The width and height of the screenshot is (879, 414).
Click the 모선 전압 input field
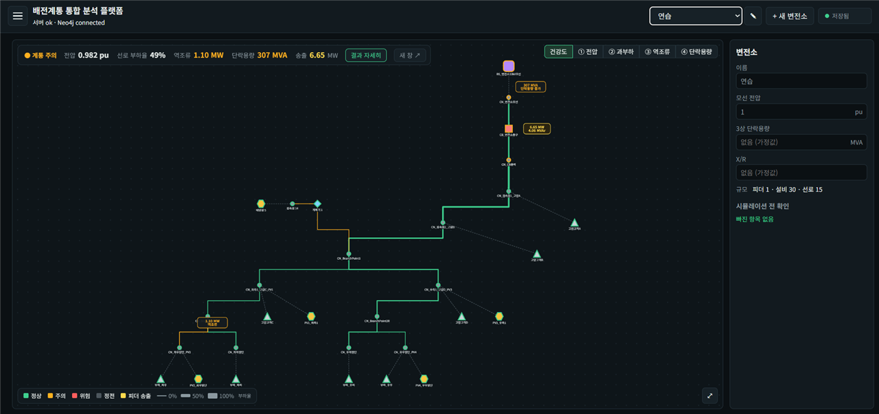(801, 112)
